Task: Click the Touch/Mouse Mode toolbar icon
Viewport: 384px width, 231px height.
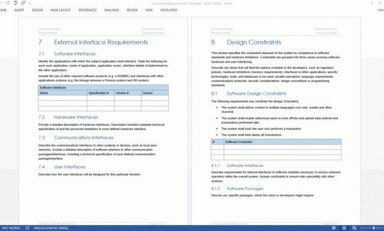Action: click(x=23, y=3)
